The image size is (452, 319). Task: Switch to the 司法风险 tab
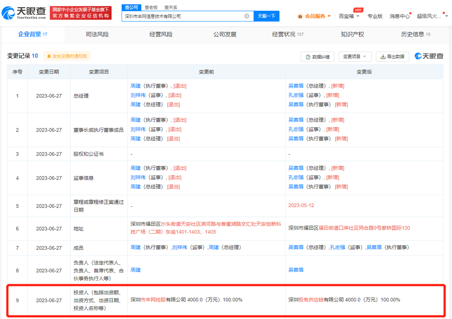coord(97,34)
